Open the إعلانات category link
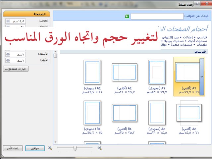This screenshot has width=212, height=159. [x=188, y=37]
